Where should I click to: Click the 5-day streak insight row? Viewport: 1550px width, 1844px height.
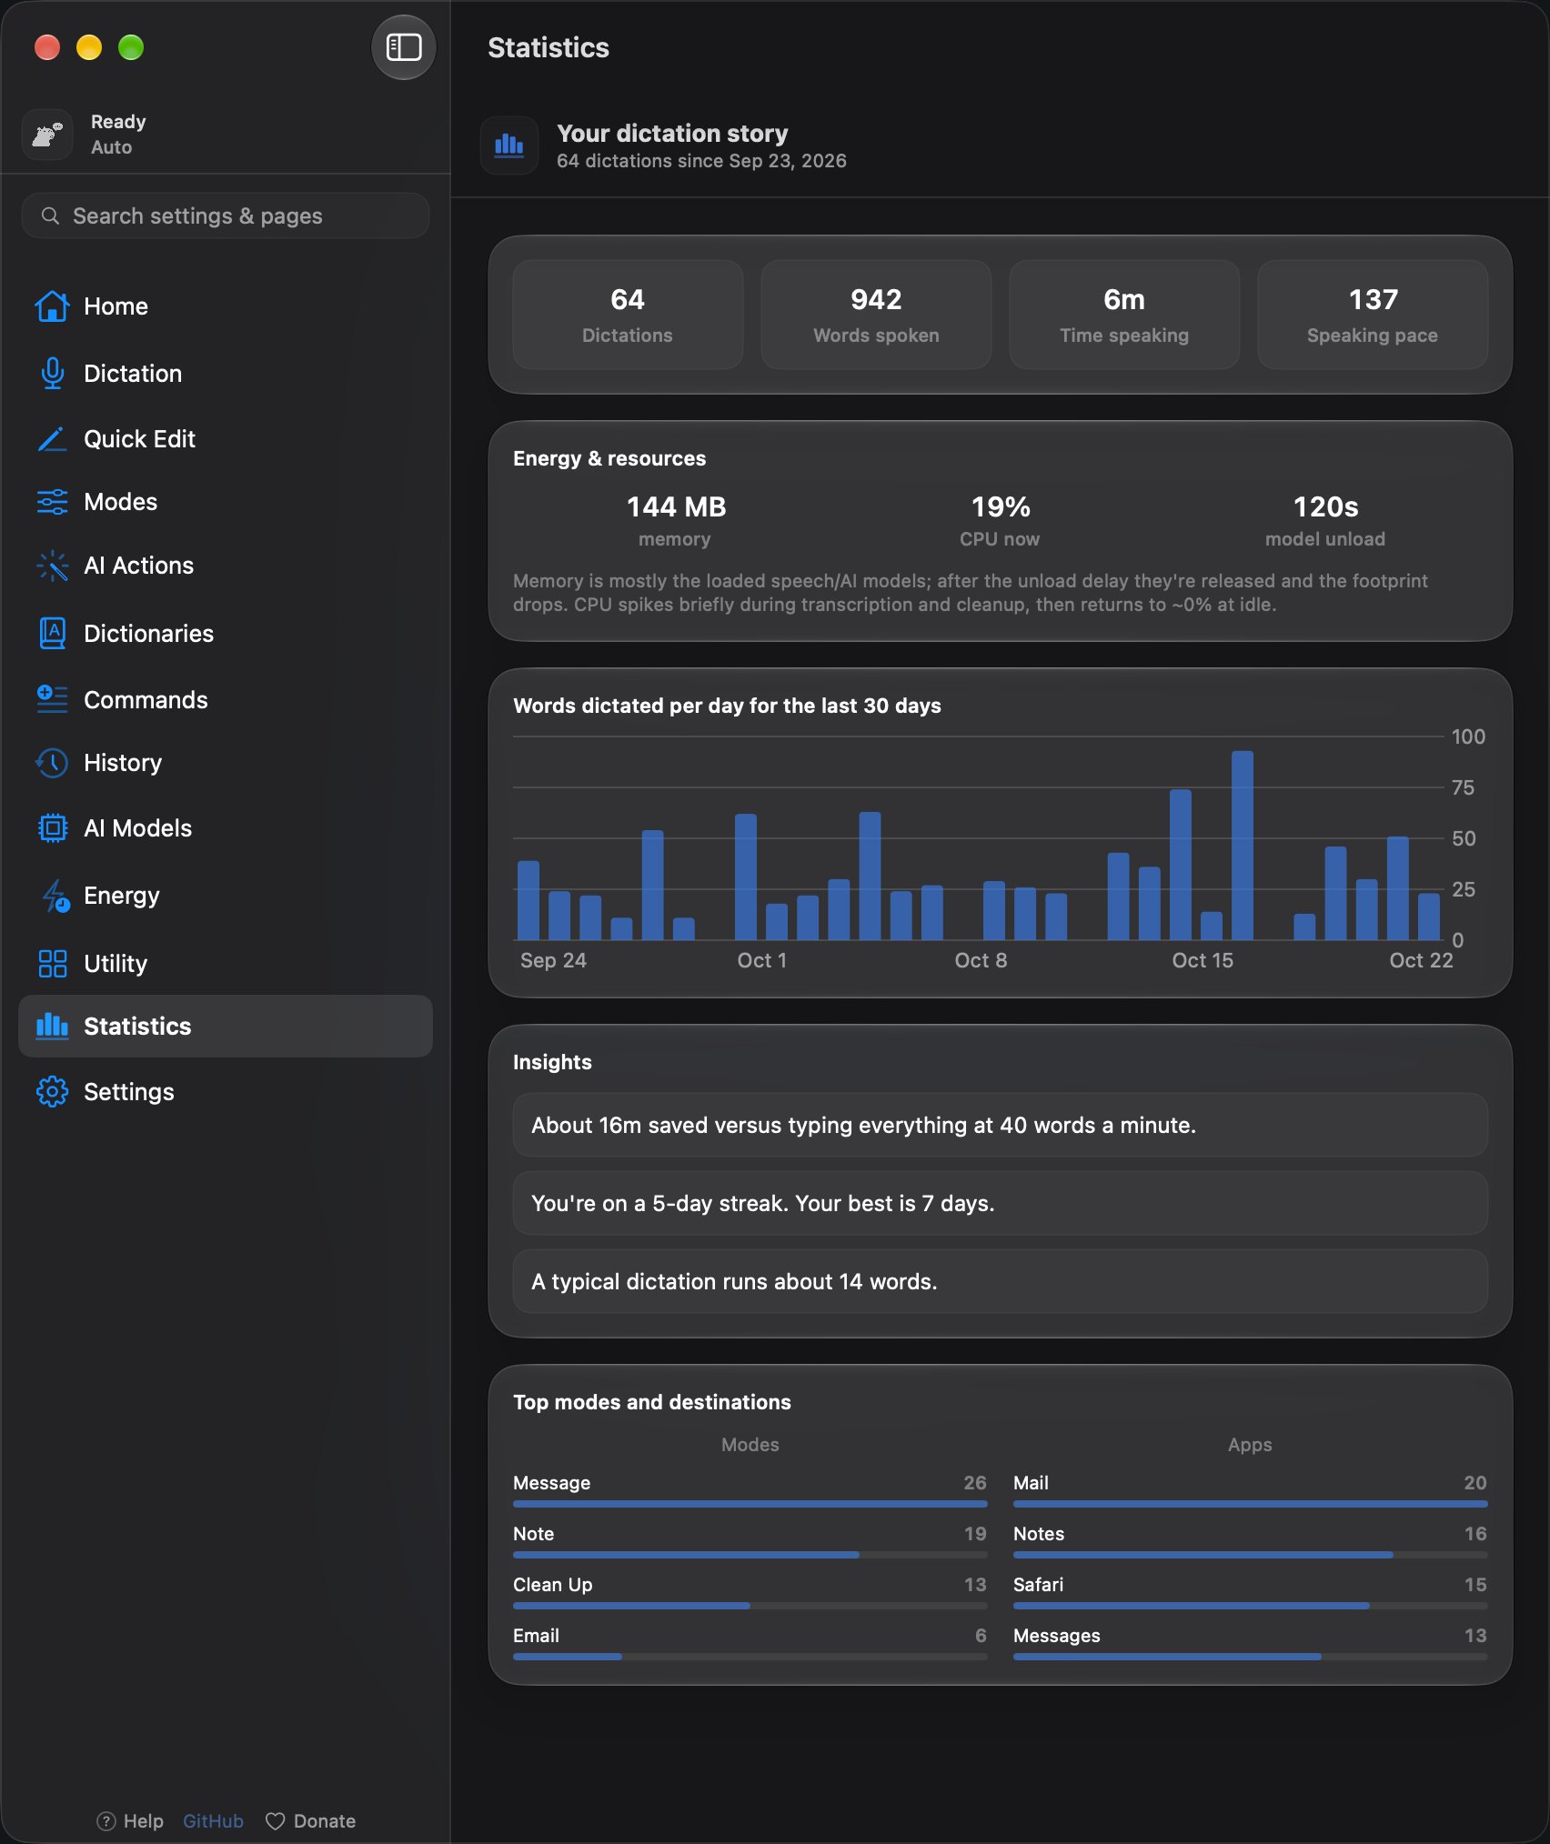tap(1000, 1203)
